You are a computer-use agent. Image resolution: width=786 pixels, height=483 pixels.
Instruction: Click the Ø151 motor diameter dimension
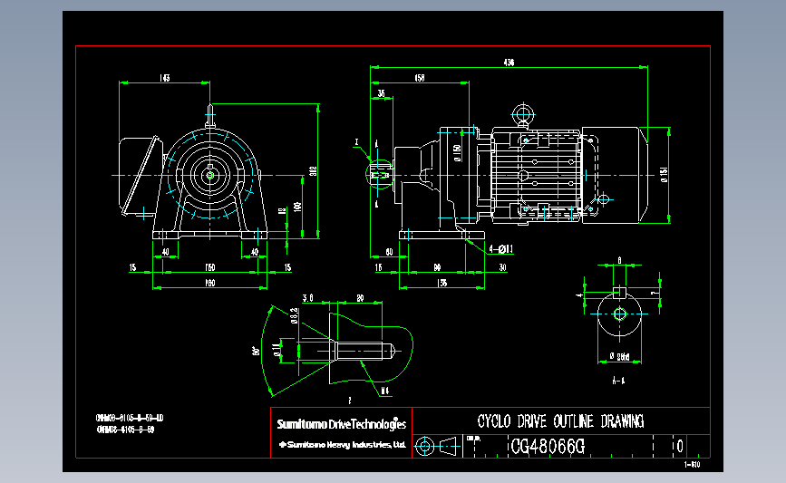(665, 174)
